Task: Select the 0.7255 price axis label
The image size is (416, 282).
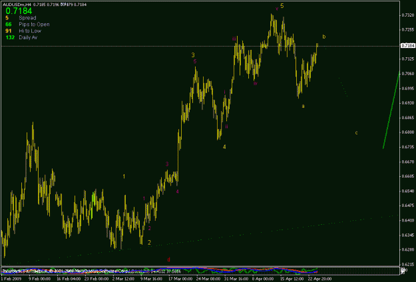Action: [409, 29]
